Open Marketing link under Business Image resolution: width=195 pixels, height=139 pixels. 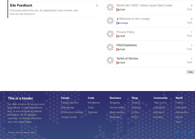coord(115,117)
